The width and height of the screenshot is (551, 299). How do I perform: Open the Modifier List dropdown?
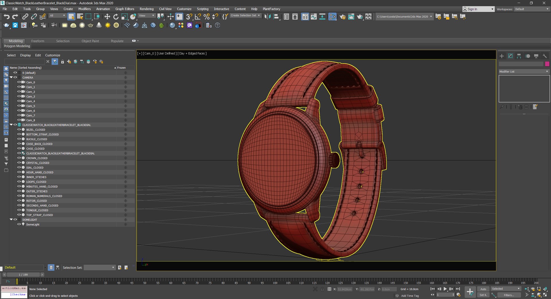coord(524,72)
